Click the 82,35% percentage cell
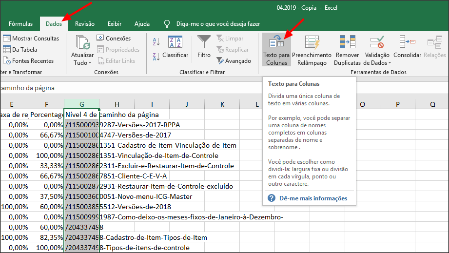 point(47,237)
